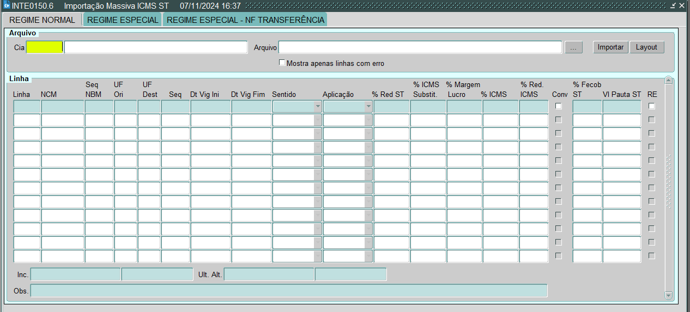Image resolution: width=690 pixels, height=312 pixels.
Task: Click the form icon in the title bar
Action: click(x=7, y=5)
